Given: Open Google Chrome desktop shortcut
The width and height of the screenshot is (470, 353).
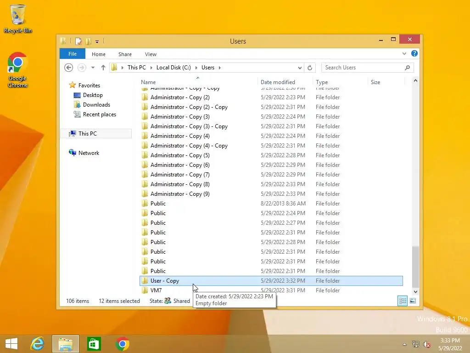Looking at the screenshot, I should tap(18, 70).
